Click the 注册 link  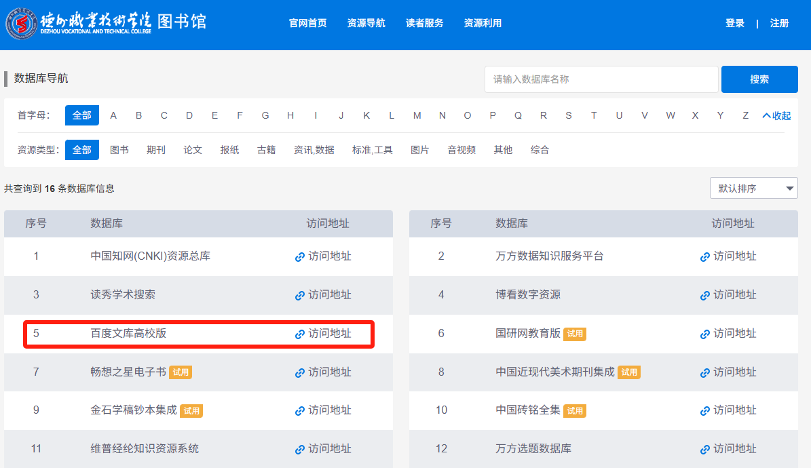tap(780, 23)
